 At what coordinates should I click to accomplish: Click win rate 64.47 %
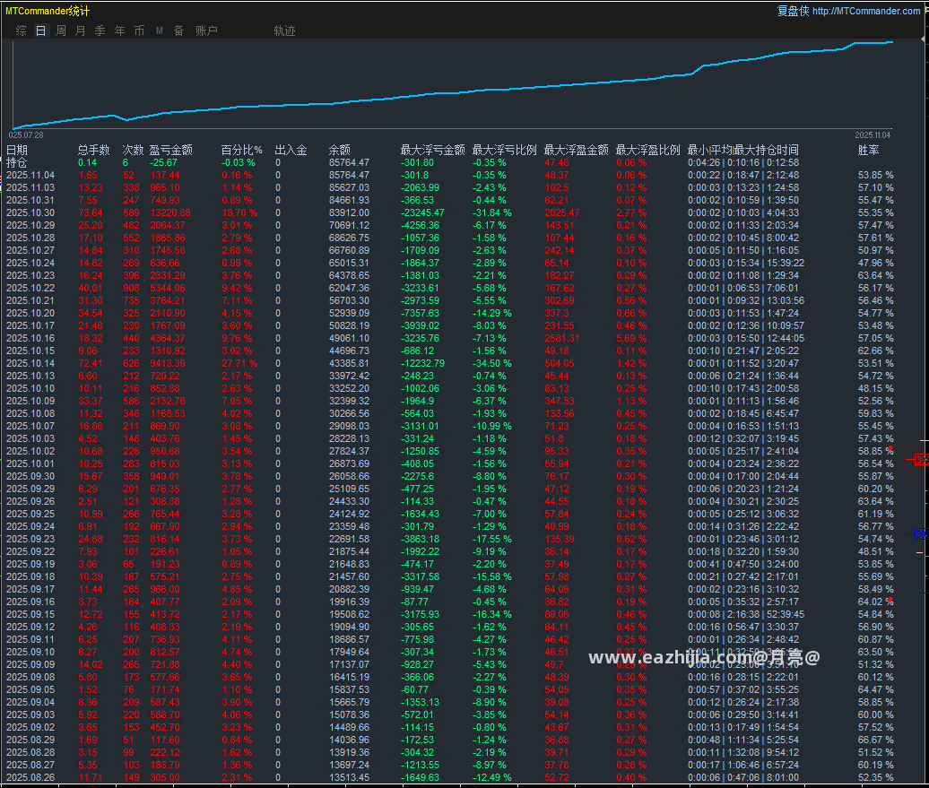876,689
